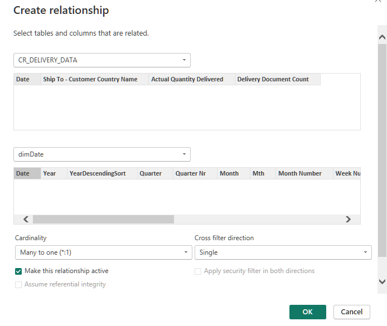This screenshot has height=326, width=387.
Task: Expand the Cross filter direction dropdown
Action: point(283,252)
